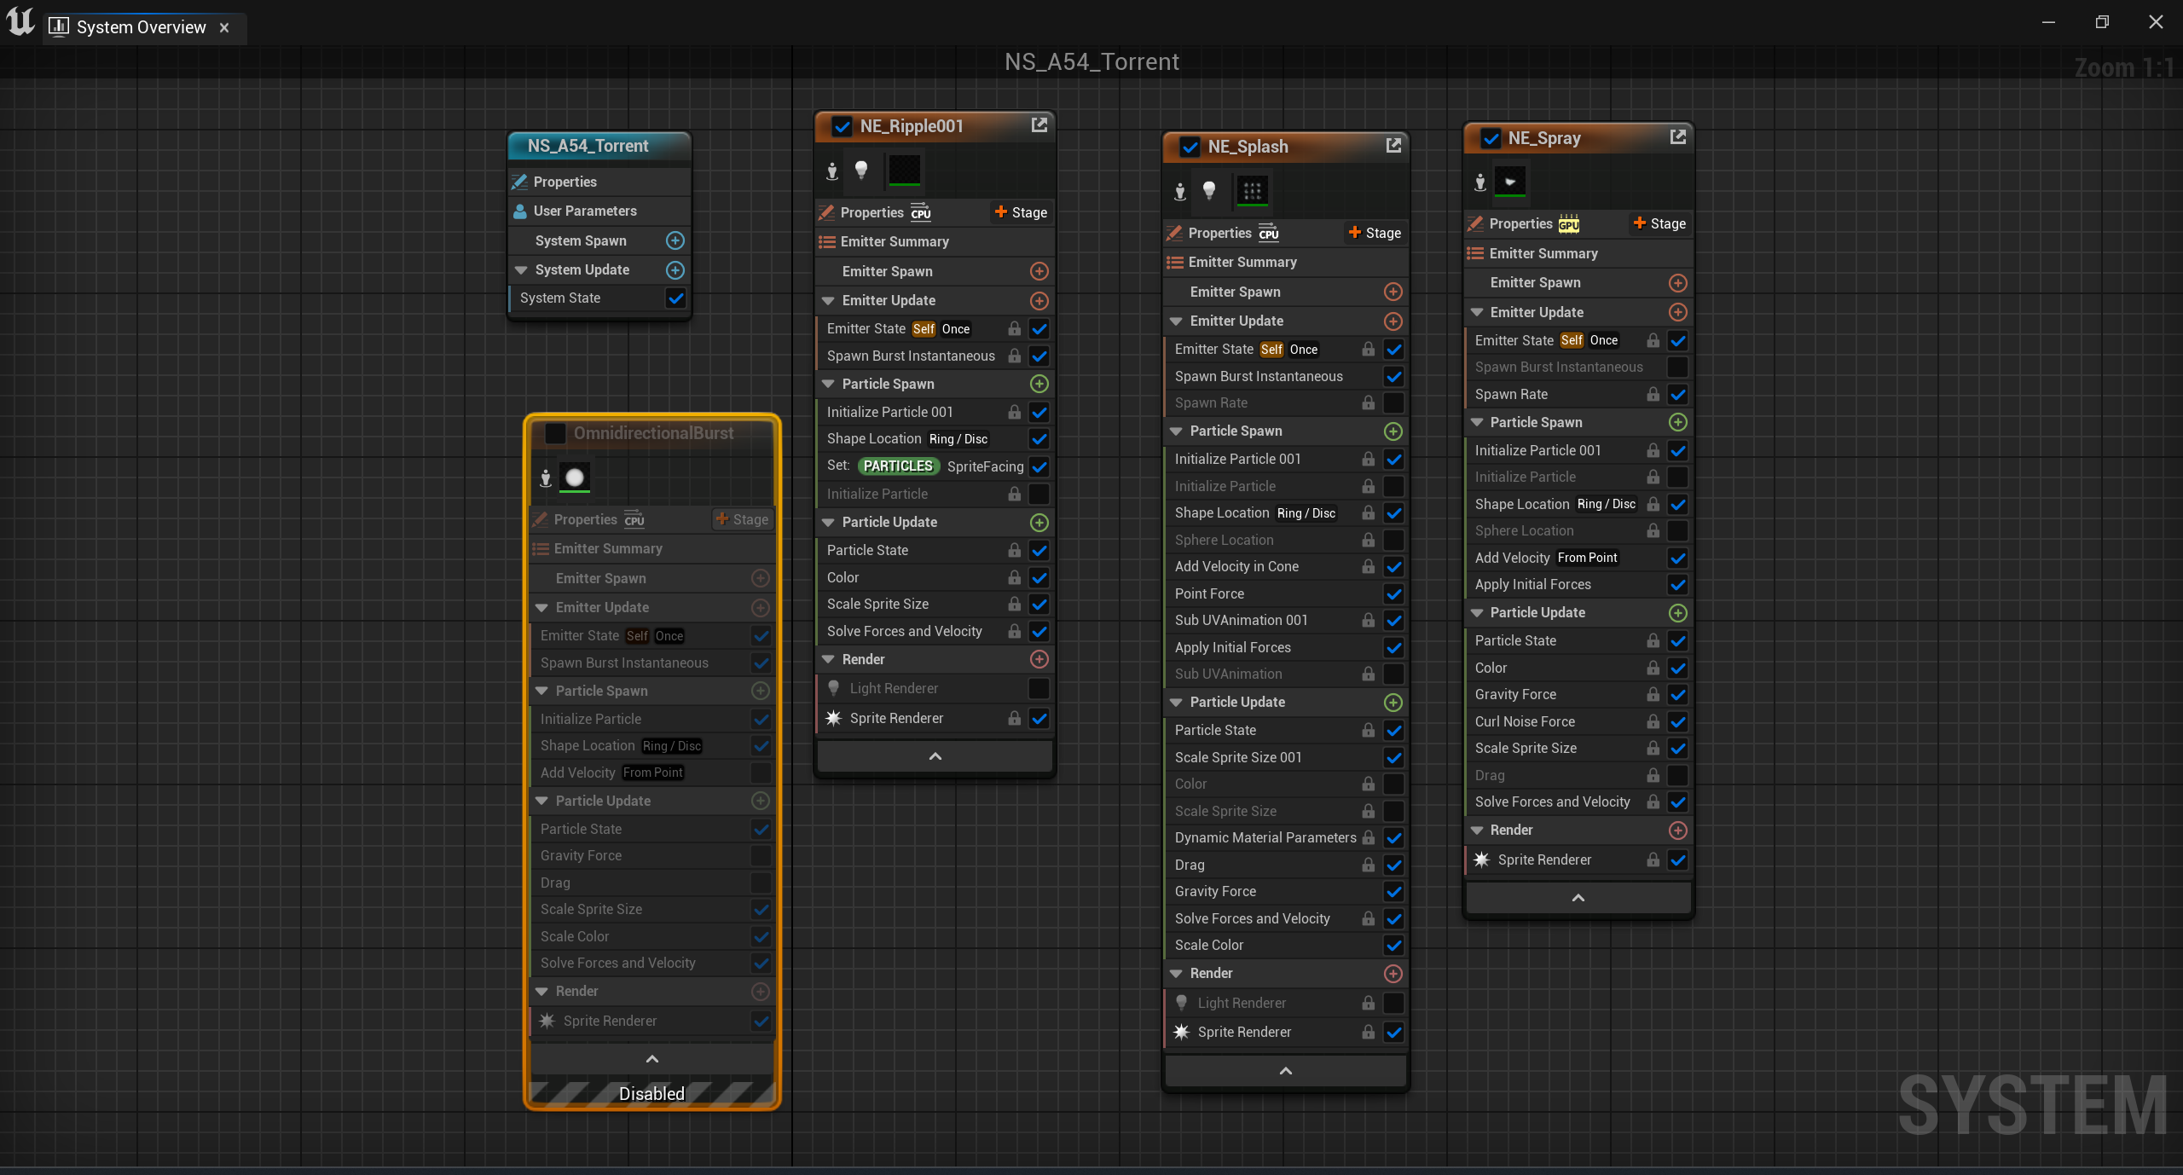Add module to System Update plus icon
Screen dimensions: 2183x1175
(675, 269)
